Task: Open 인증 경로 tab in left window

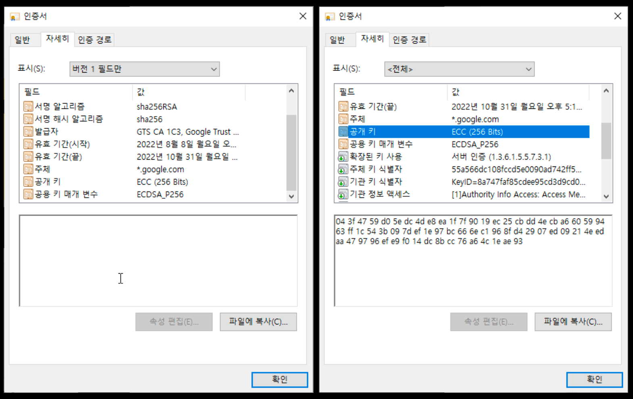Action: (x=94, y=39)
